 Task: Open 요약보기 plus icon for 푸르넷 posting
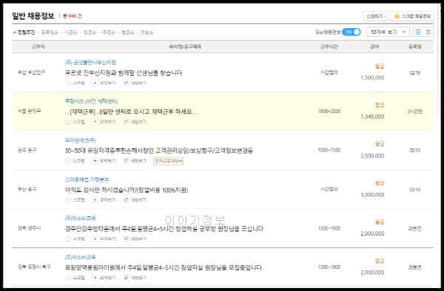[x=95, y=83]
